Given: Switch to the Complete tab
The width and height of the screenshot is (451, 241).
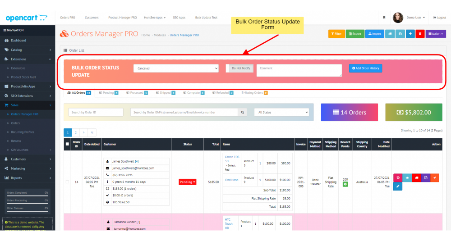Looking at the screenshot, I should [194, 93].
